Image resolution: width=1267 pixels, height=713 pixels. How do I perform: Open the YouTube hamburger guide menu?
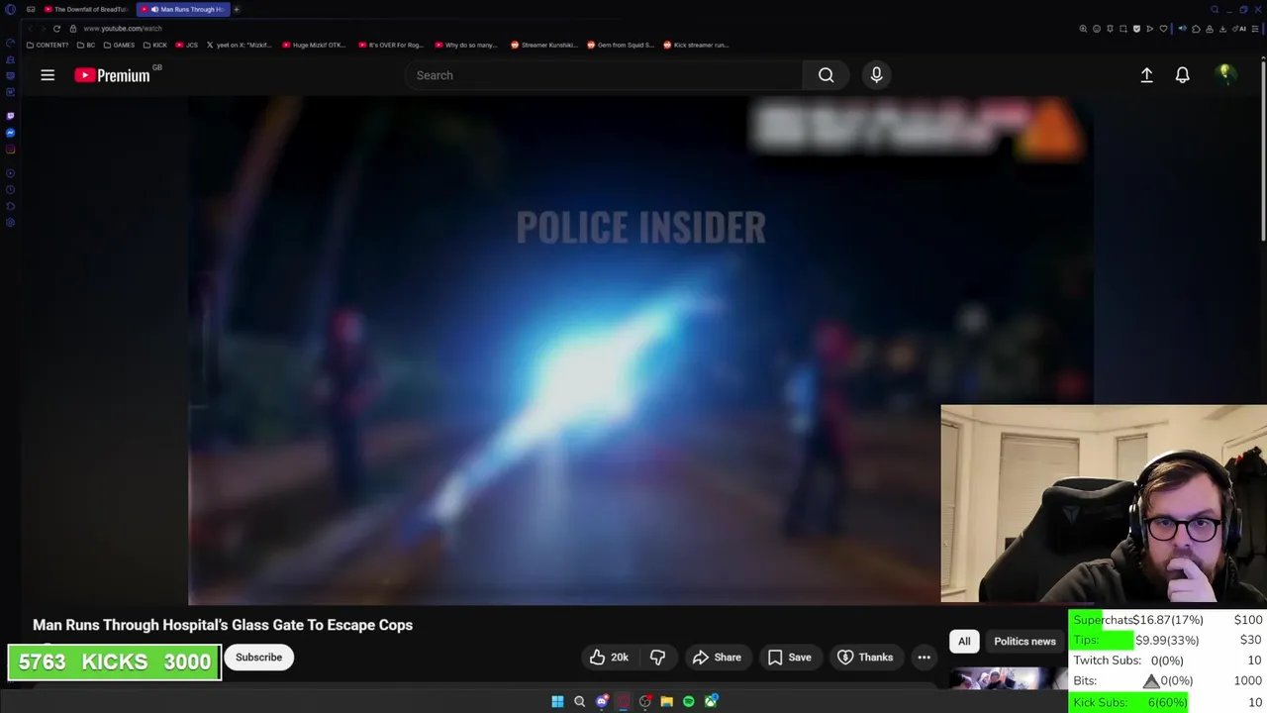(48, 75)
